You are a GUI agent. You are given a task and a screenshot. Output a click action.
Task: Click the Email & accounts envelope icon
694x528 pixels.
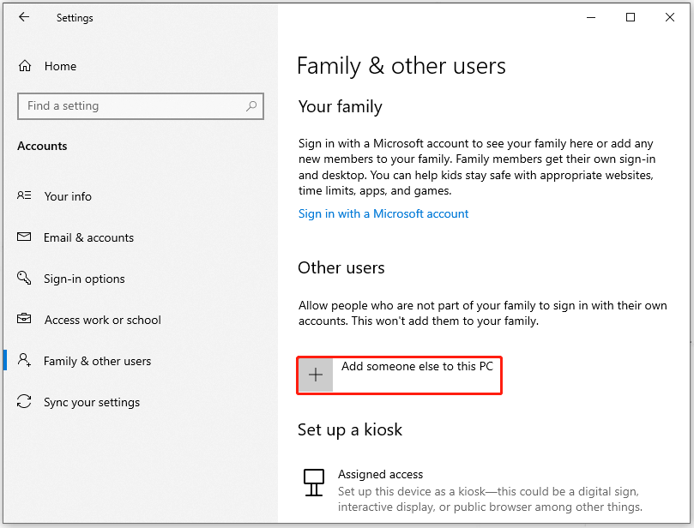click(24, 237)
